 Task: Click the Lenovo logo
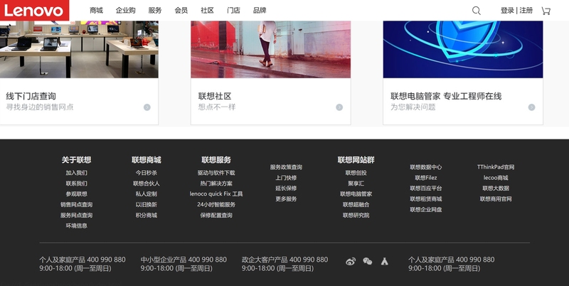(x=34, y=10)
